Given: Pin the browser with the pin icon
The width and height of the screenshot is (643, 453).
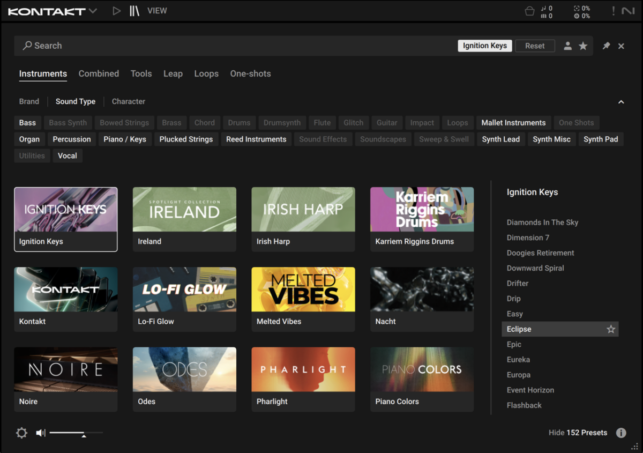Looking at the screenshot, I should tap(606, 46).
